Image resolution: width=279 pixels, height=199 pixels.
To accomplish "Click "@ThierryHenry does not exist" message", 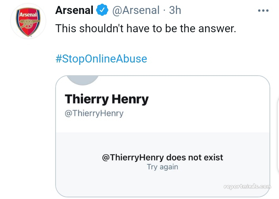I will pyautogui.click(x=162, y=157).
